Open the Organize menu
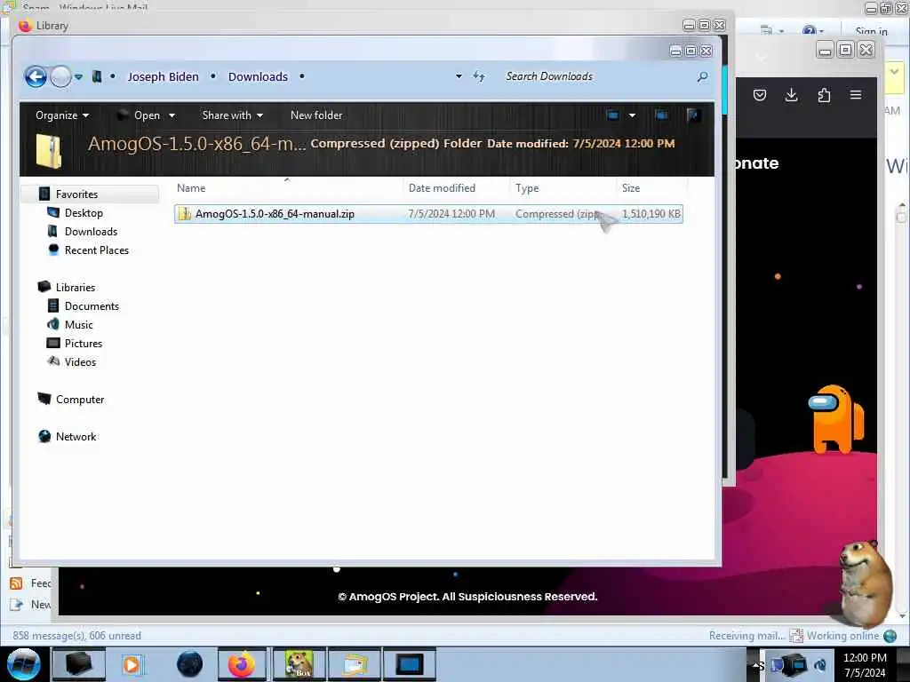910x682 pixels. click(62, 115)
